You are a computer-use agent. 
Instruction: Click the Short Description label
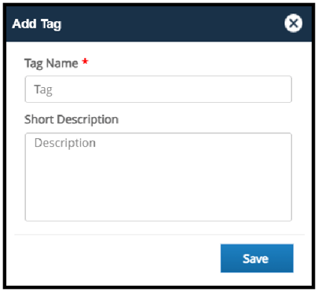click(x=71, y=119)
